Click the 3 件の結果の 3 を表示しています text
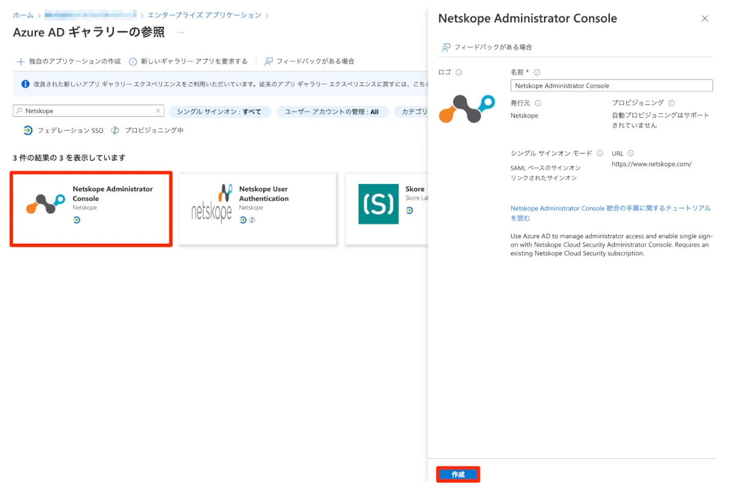The width and height of the screenshot is (731, 504). (x=69, y=158)
